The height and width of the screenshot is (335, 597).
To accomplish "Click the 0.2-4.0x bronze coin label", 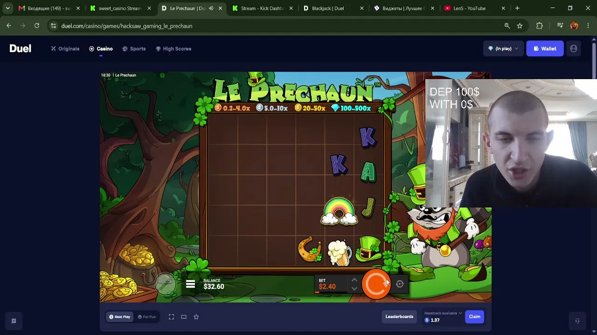I will 232,108.
